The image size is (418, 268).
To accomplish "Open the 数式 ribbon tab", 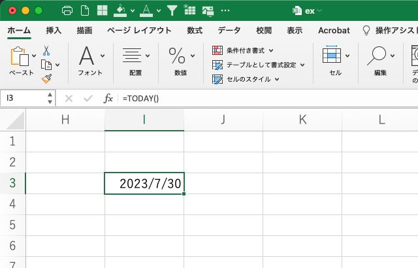I will click(x=194, y=30).
